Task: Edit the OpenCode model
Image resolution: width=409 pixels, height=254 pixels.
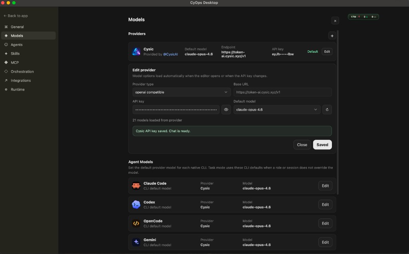Action: point(325,224)
